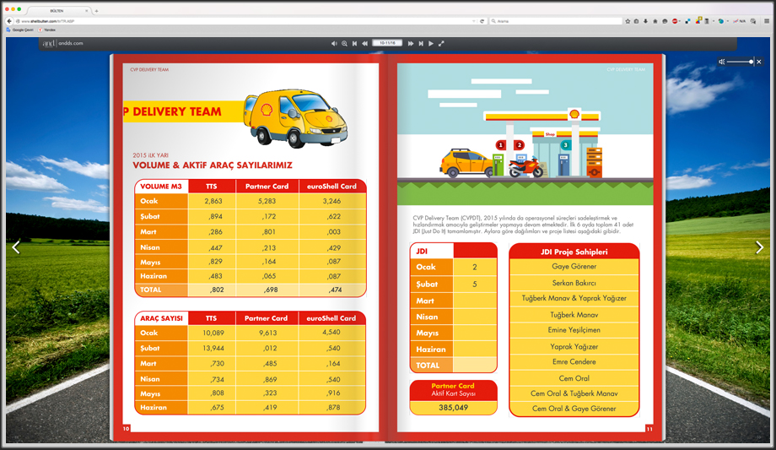Click the colorful extension with yellow badge
The image size is (776, 450).
pos(698,21)
